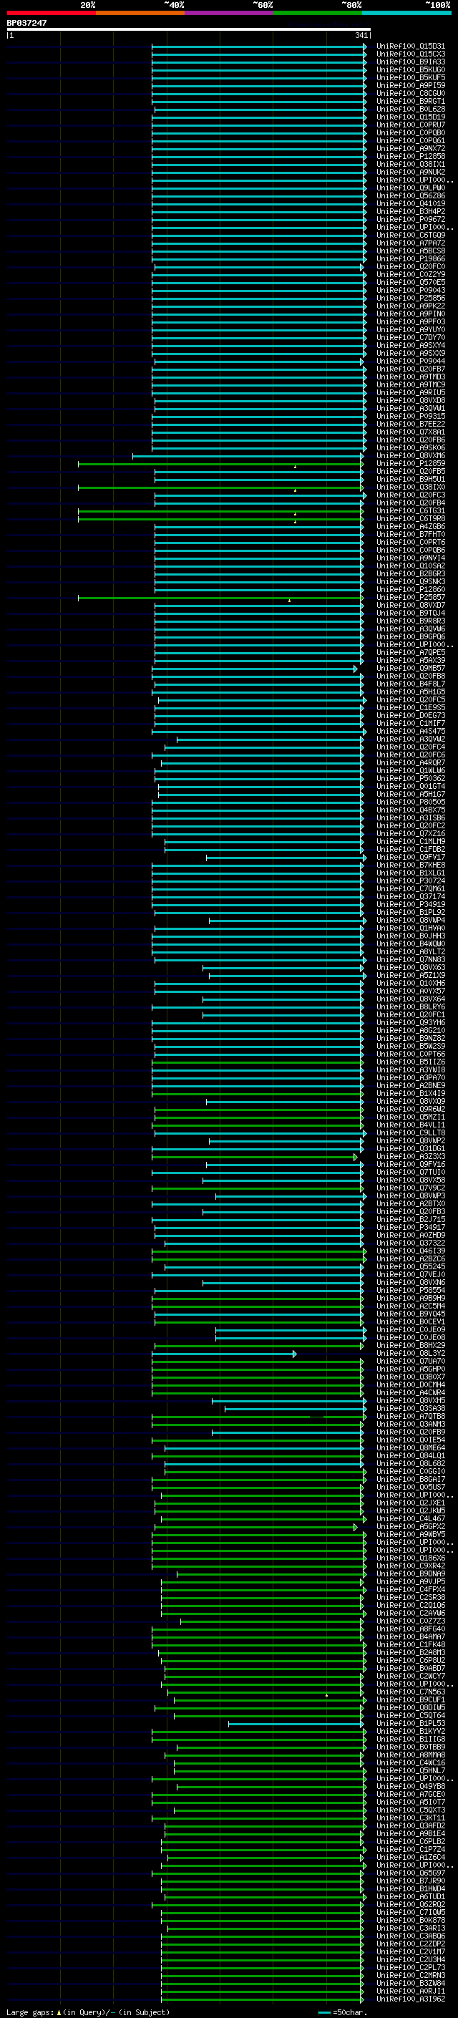This screenshot has width=458, height=2018.
Task: Click label UniRef100_B1KYV2
Action: point(410,1731)
